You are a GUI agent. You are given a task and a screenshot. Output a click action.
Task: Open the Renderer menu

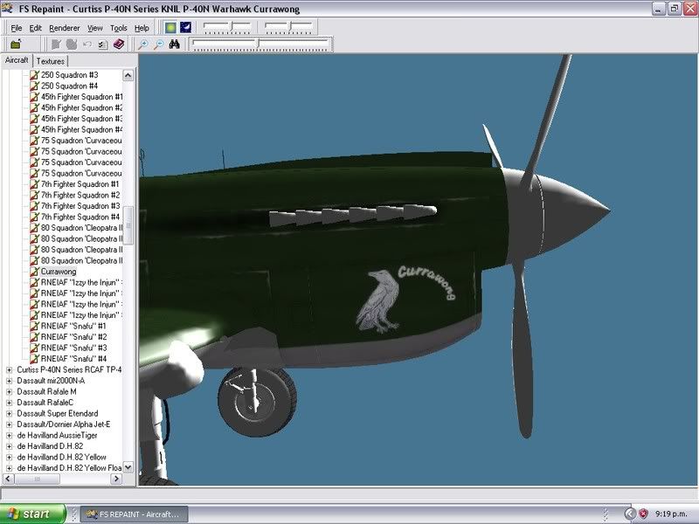65,28
